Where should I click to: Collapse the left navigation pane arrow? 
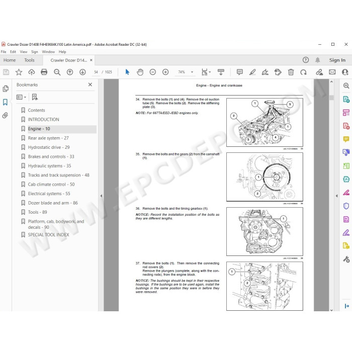click(x=101, y=196)
